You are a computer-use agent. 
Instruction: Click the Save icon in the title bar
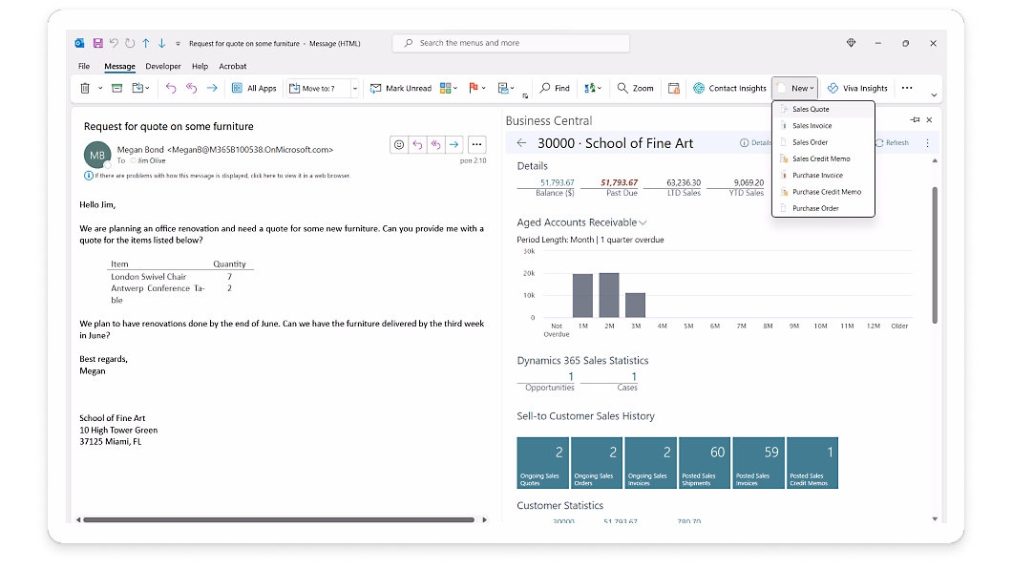tap(98, 43)
